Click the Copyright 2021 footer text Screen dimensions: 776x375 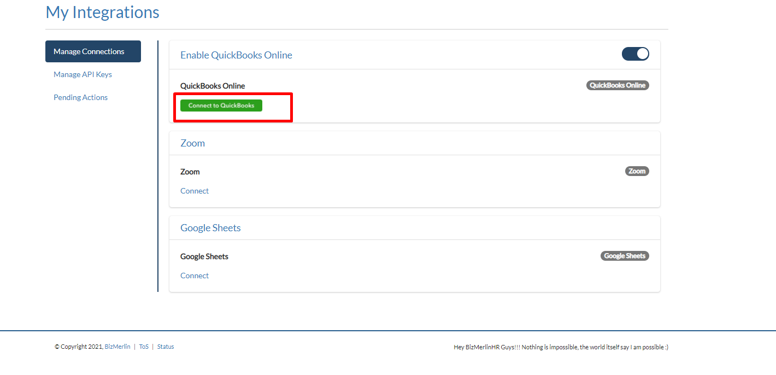click(x=79, y=347)
